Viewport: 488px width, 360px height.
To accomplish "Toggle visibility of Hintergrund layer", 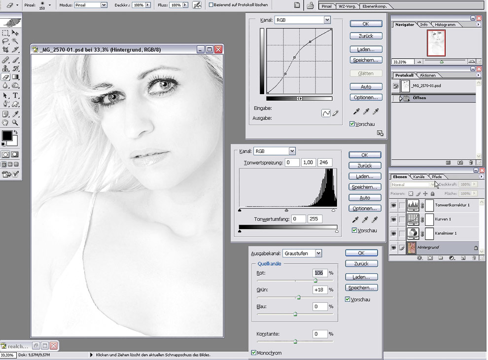I will point(394,248).
